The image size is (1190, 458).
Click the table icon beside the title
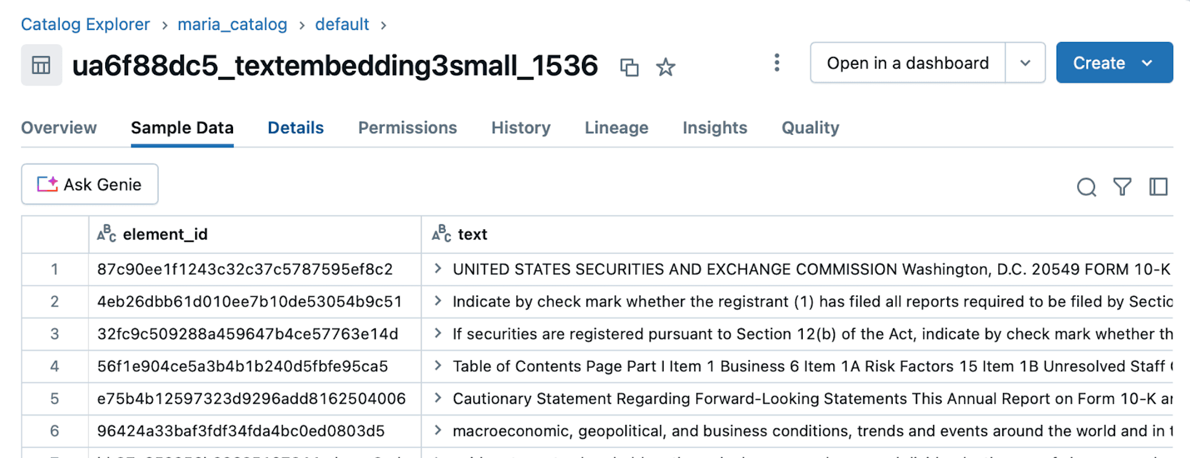point(41,65)
